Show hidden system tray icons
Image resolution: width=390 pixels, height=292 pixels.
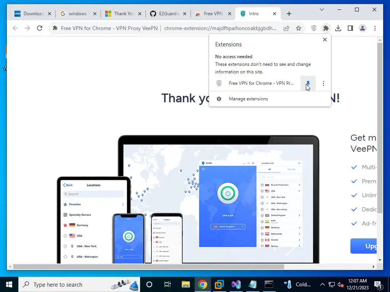322,284
